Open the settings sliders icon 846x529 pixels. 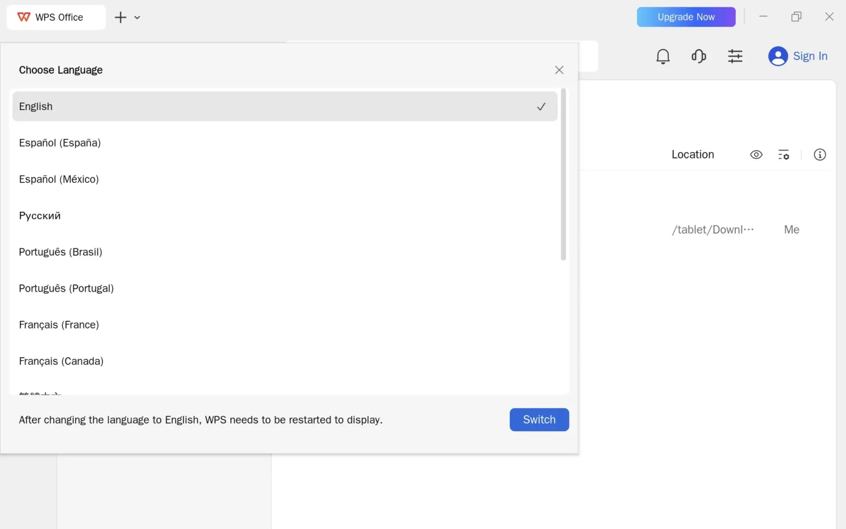(735, 56)
